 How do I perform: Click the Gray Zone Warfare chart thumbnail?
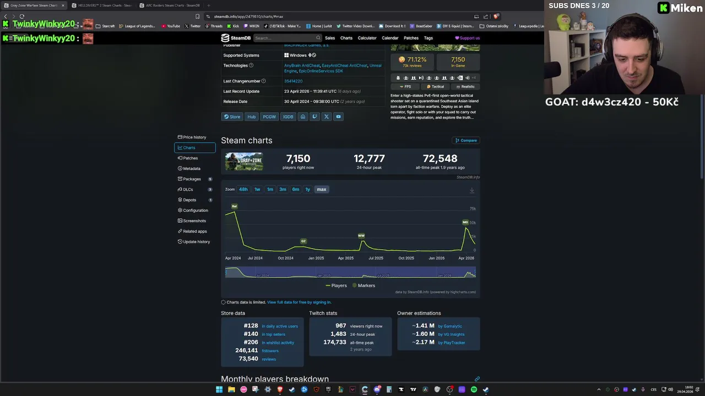click(x=244, y=162)
